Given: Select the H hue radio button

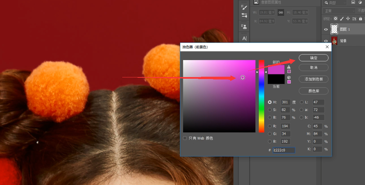Looking at the screenshot, I should [x=270, y=102].
